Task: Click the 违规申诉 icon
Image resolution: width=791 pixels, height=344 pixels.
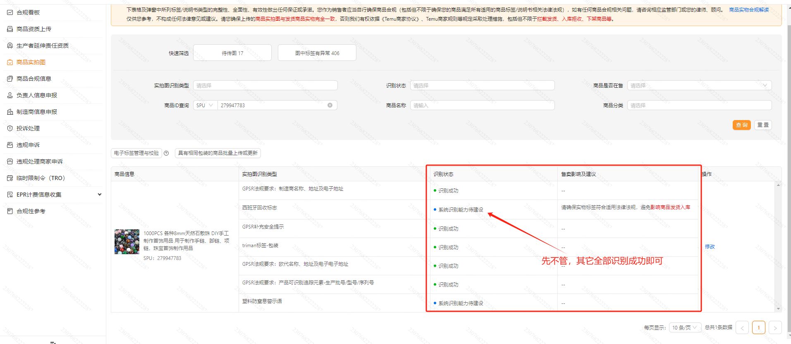Action: [x=10, y=145]
